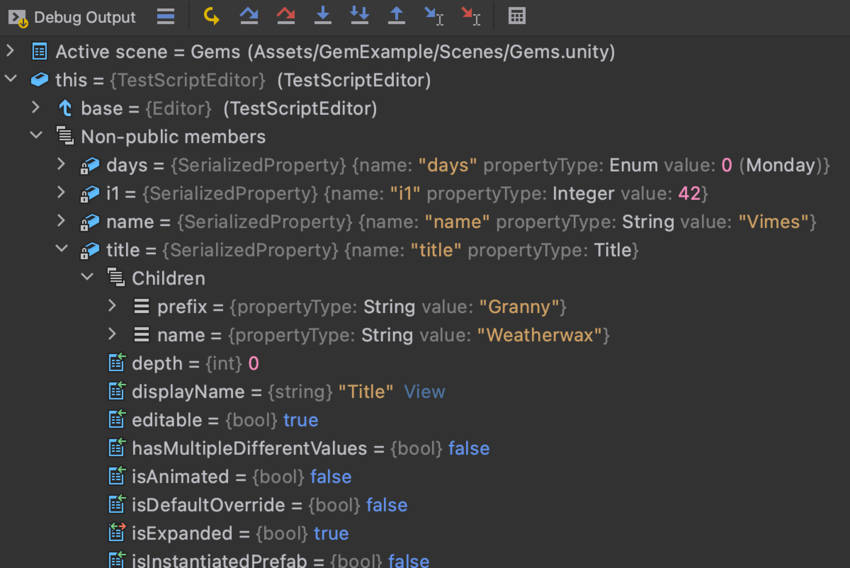Click the Force Step Over red icon

(x=286, y=16)
